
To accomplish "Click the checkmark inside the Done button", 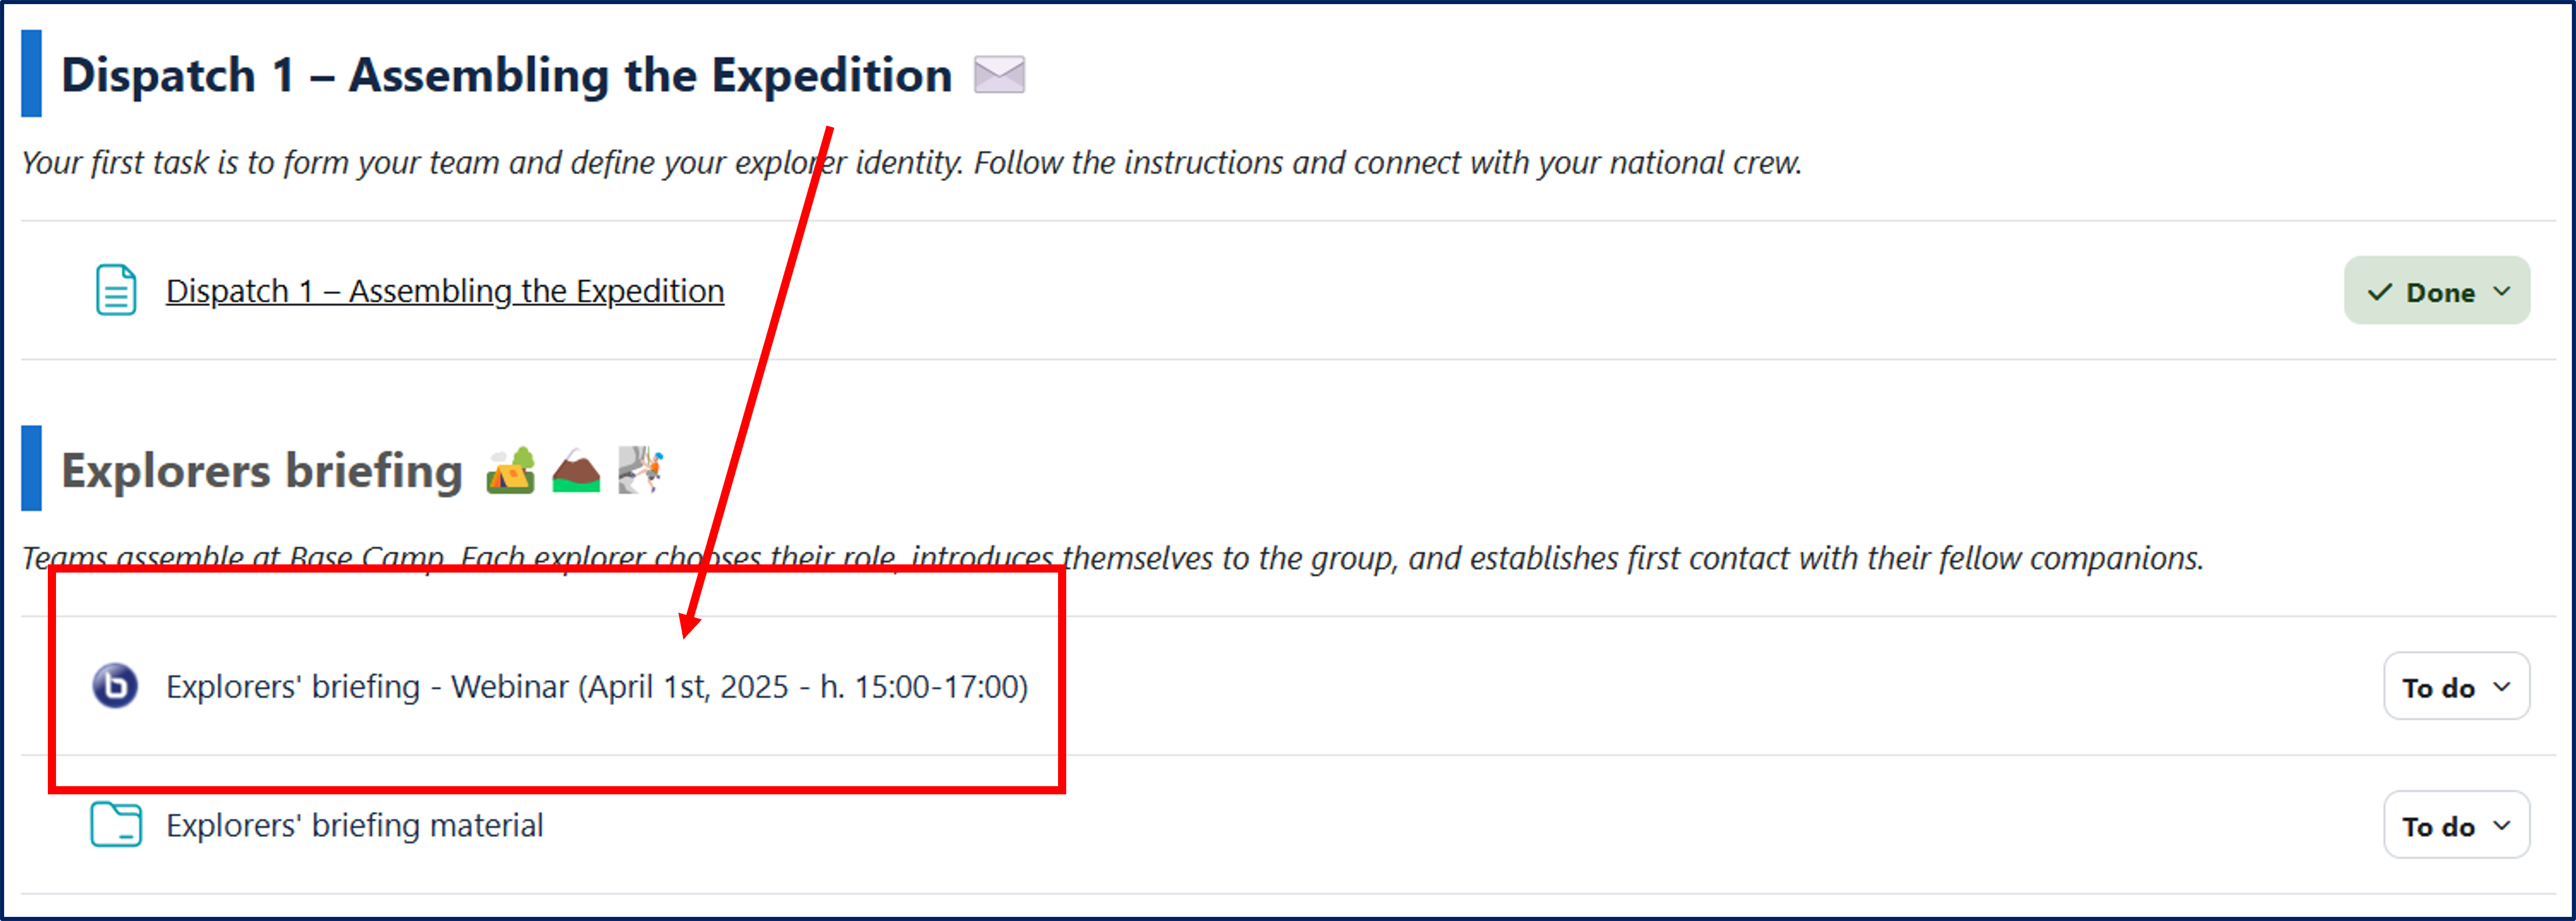I will point(2380,292).
